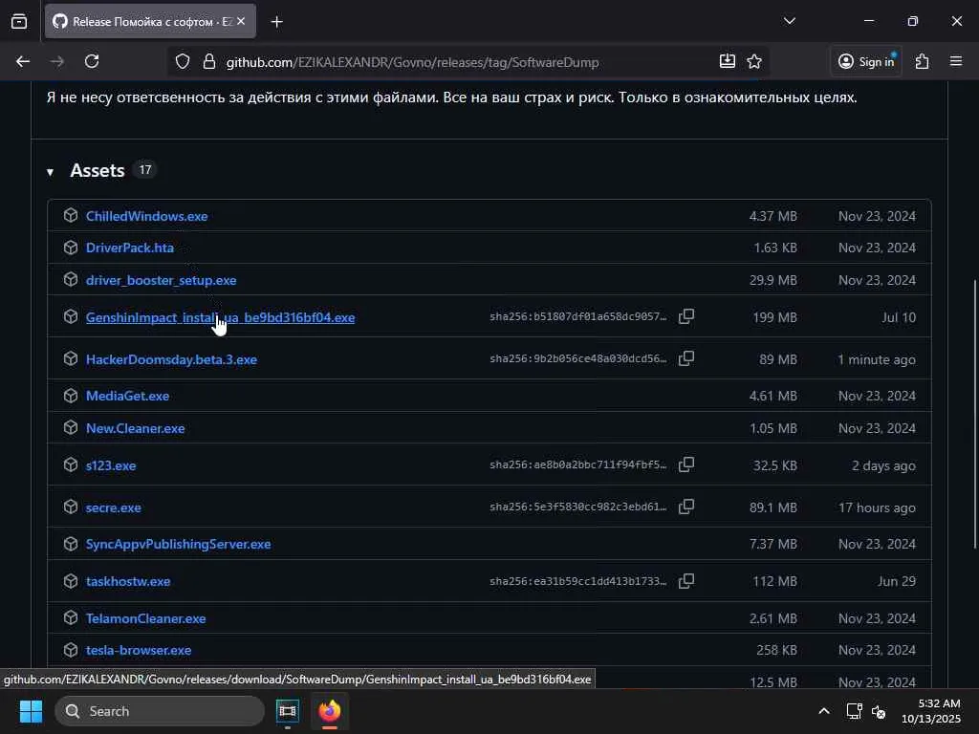Click the '17 hours ago' timestamp

click(878, 508)
